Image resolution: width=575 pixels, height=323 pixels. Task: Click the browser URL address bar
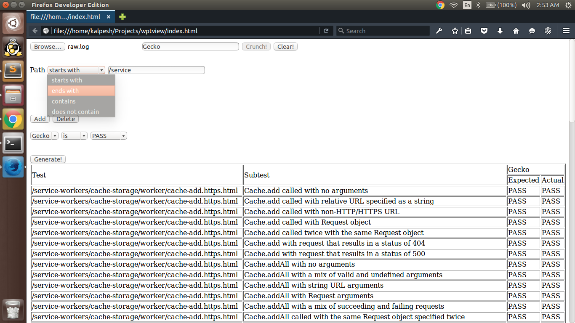click(185, 31)
